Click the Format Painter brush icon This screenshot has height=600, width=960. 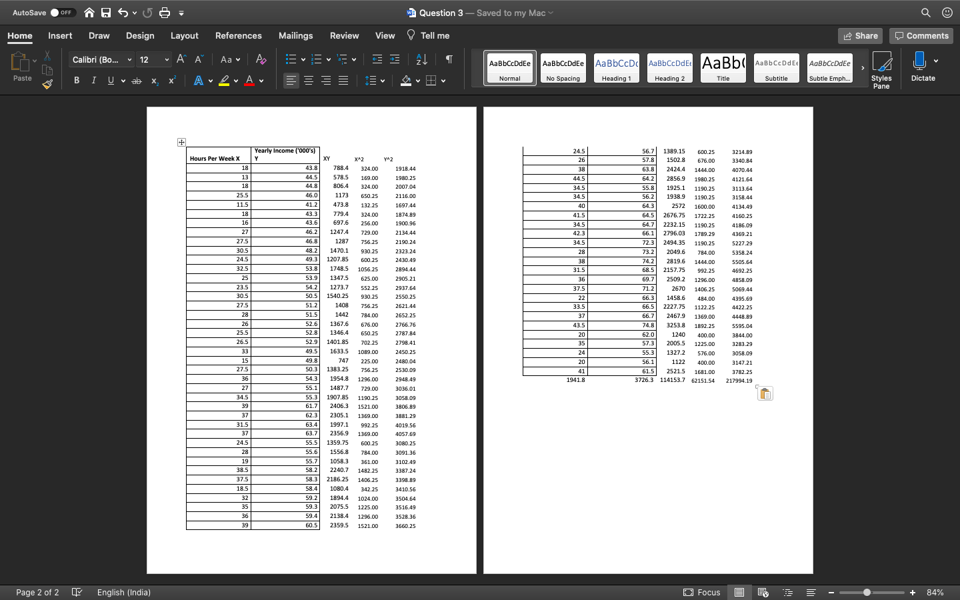point(47,84)
